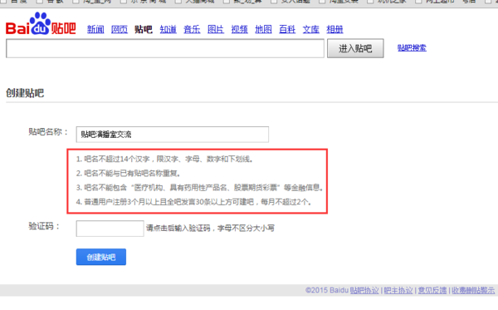Image resolution: width=498 pixels, height=310 pixels.
Task: Click rule text mentioning 医疗机构
Action: pyautogui.click(x=200, y=188)
